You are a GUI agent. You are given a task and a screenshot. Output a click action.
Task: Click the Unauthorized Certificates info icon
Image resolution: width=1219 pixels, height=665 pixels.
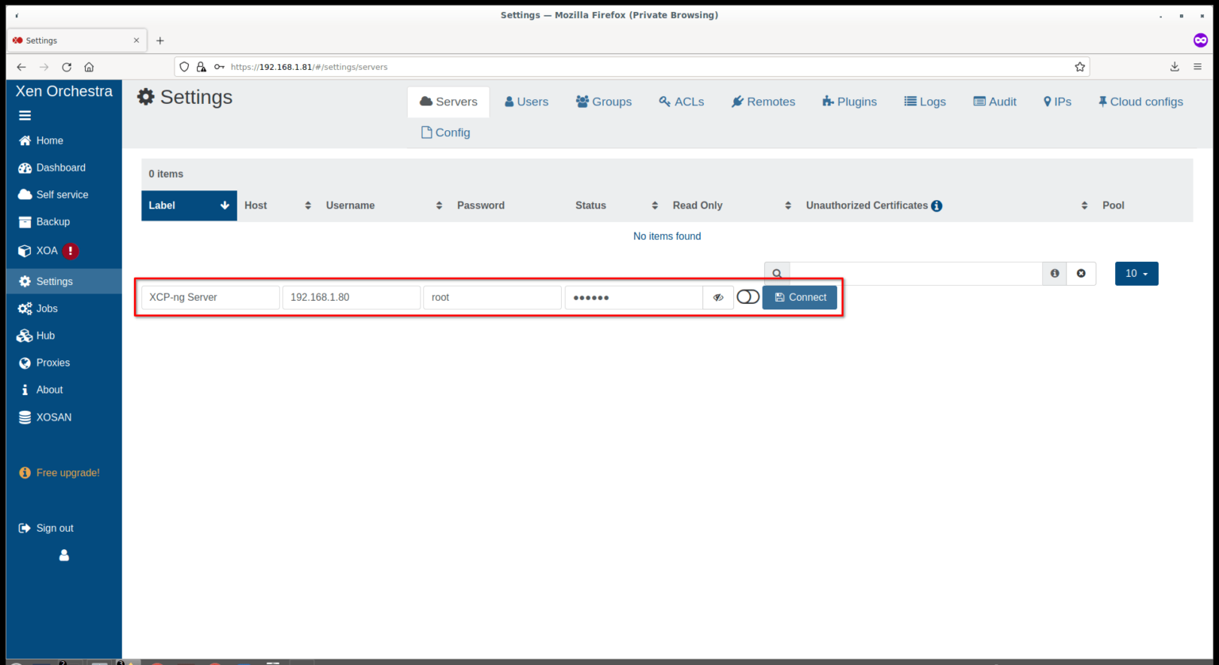(x=937, y=206)
